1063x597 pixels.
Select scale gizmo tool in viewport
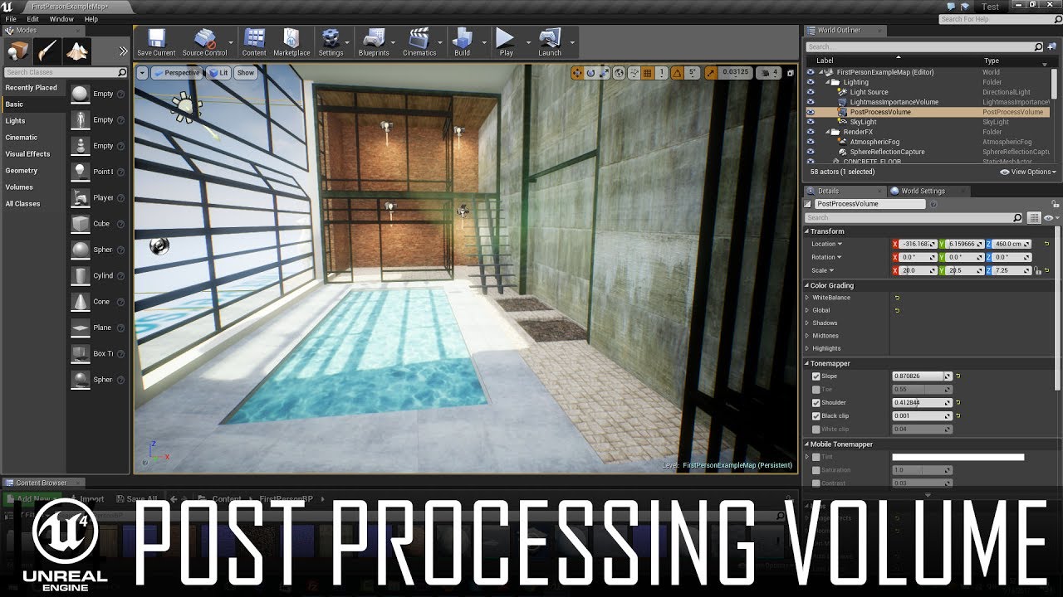[605, 73]
